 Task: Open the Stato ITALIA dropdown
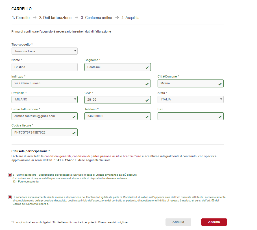190,100
